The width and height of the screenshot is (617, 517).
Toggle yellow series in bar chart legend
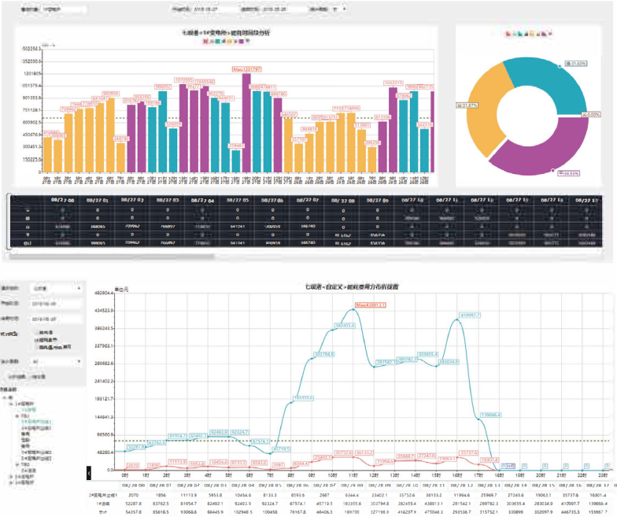pos(230,41)
